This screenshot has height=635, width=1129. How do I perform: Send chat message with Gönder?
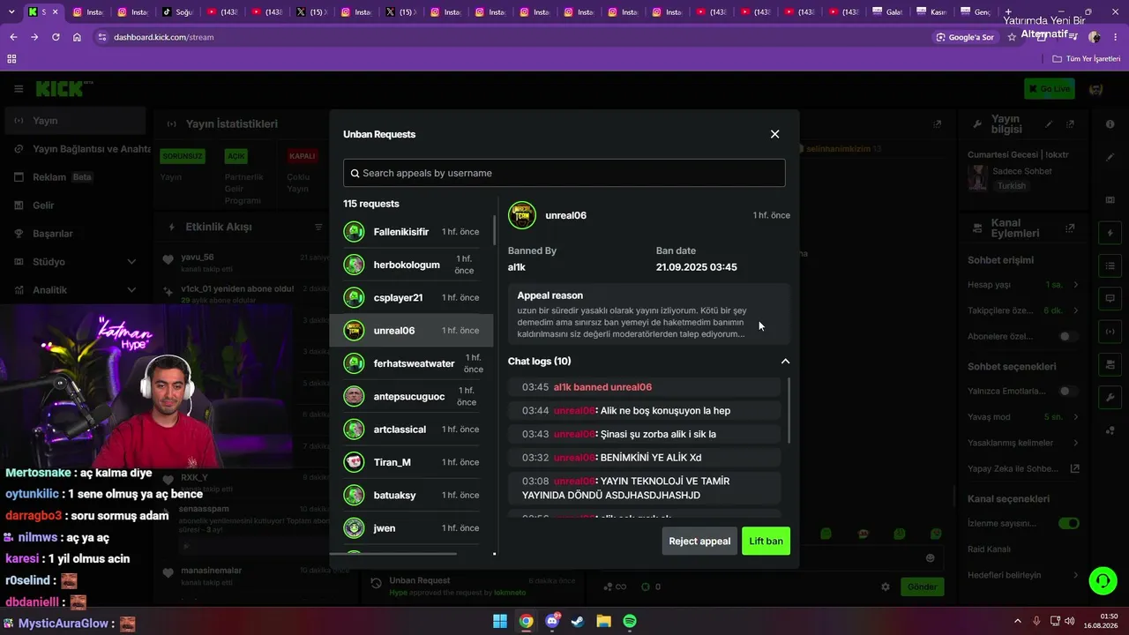click(x=922, y=586)
